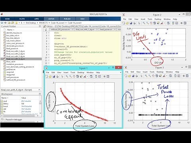The width and height of the screenshot is (191, 143).
Task: Print Figure 1 using the printer icon
Action: (57, 76)
